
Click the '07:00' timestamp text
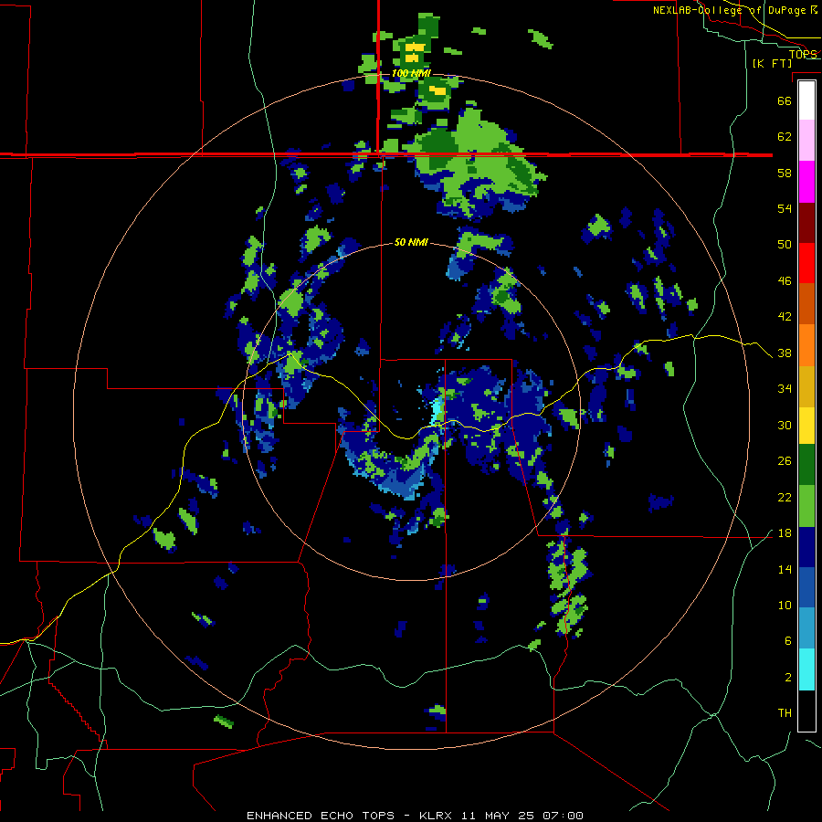(x=563, y=816)
